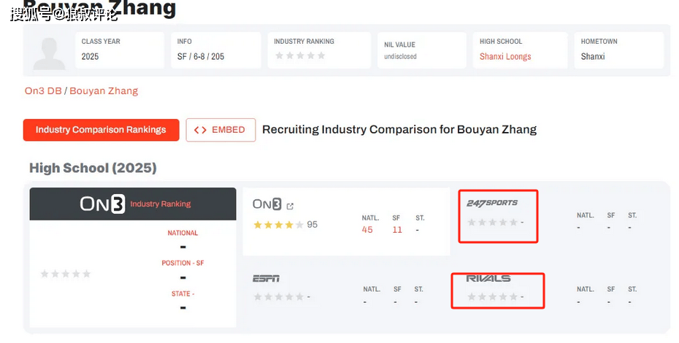
Task: Click the ESPN empty star rating
Action: 278,297
